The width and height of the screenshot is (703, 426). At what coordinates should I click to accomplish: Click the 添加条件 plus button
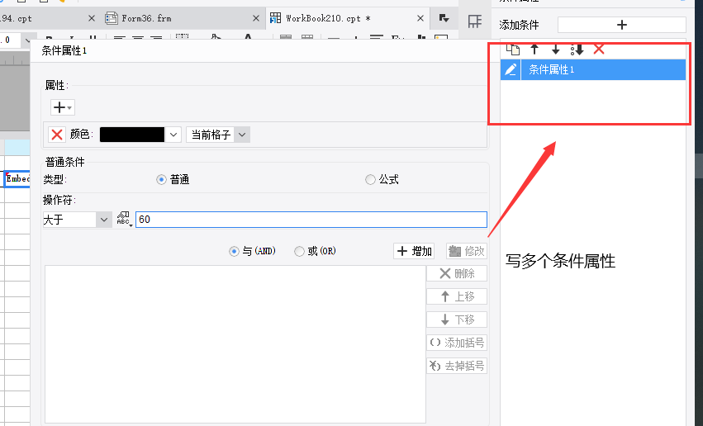(x=622, y=25)
